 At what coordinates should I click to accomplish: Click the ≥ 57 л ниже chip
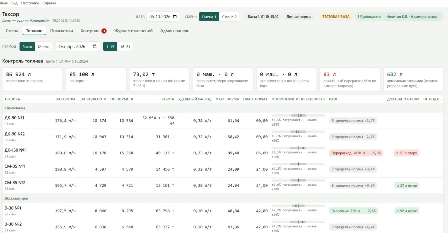click(407, 185)
